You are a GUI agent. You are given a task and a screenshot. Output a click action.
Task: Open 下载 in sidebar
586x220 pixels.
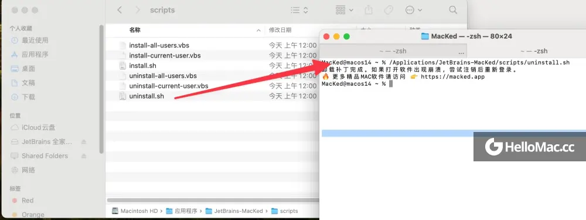coord(28,97)
